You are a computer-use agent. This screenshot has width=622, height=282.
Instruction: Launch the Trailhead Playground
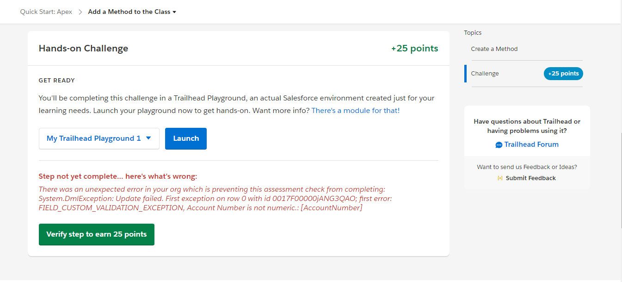[186, 138]
